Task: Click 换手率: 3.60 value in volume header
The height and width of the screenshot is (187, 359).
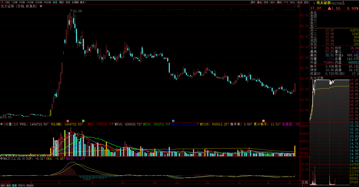Action: point(241,124)
